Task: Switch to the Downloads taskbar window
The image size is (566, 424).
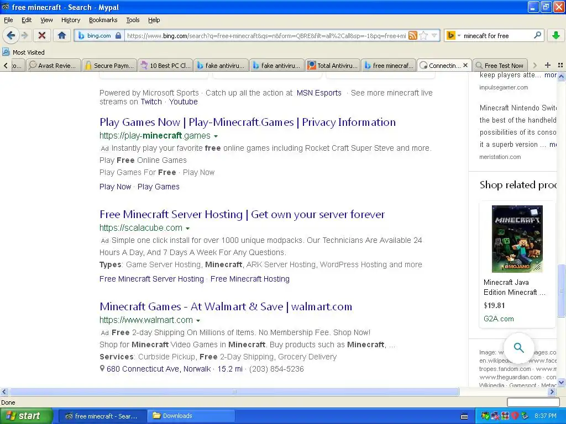Action: (x=192, y=416)
